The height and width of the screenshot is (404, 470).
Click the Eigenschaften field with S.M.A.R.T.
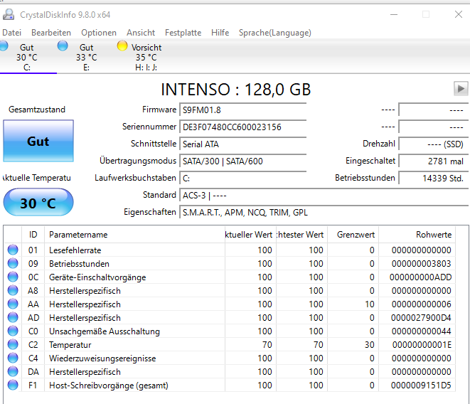click(324, 213)
